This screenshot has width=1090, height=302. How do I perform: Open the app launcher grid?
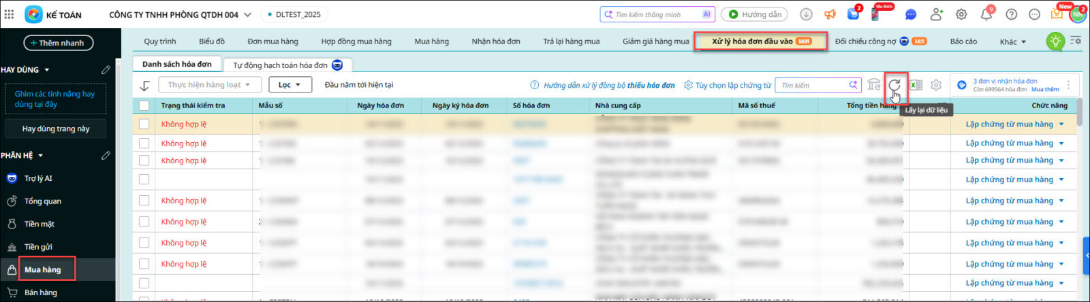9,14
